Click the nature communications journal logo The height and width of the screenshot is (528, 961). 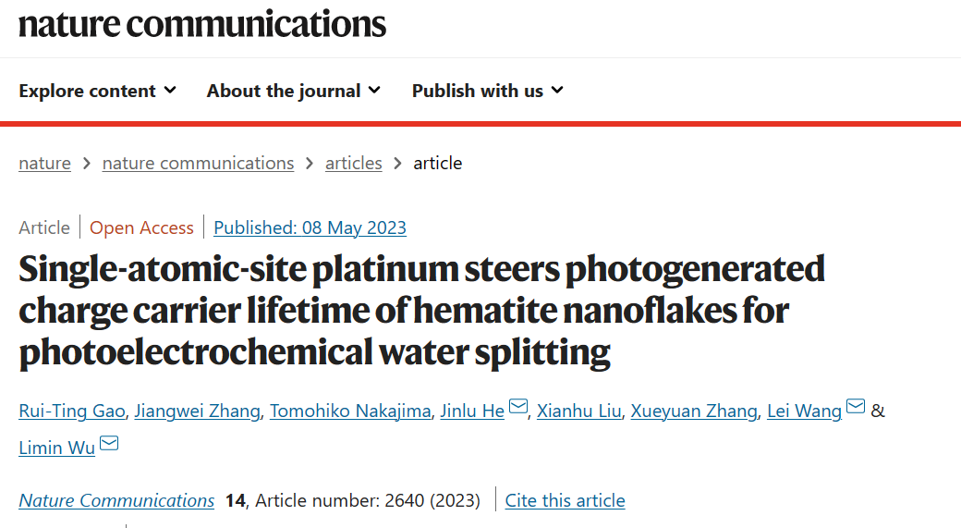tap(202, 24)
